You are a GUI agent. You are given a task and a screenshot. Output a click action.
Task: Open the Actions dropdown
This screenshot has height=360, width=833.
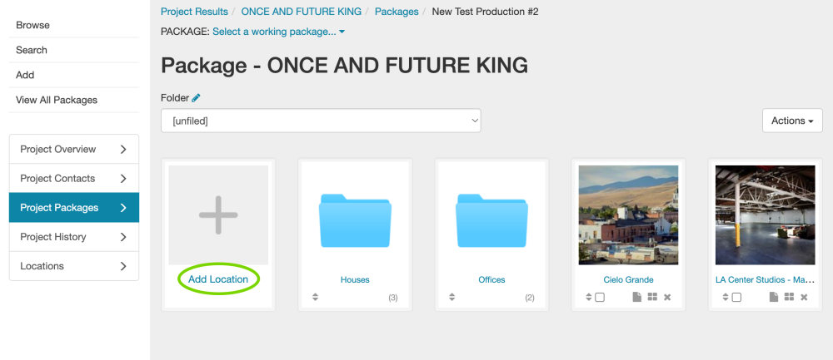point(792,121)
